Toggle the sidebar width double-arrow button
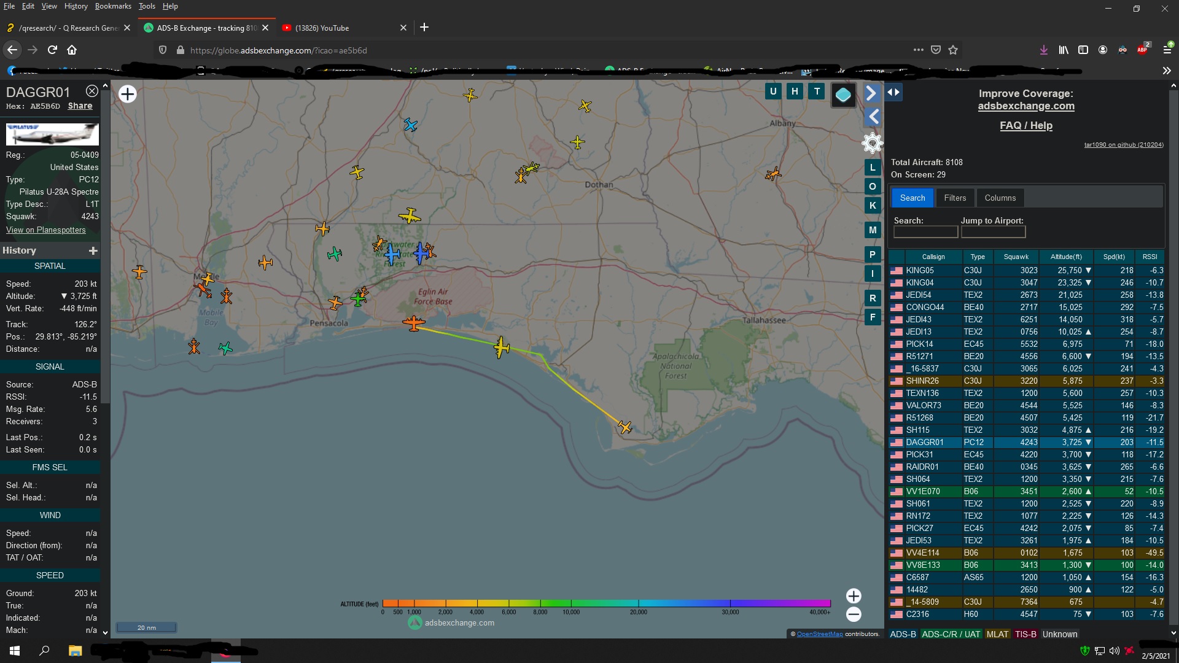The width and height of the screenshot is (1179, 663). pos(893,93)
